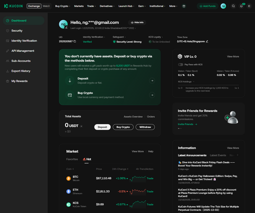Click the down-arrow Deposit card icon
This screenshot has width=255, height=213.
70,81
